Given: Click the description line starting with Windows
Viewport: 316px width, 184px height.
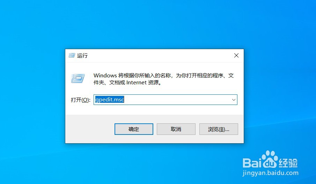Looking at the screenshot, I should (x=163, y=76).
